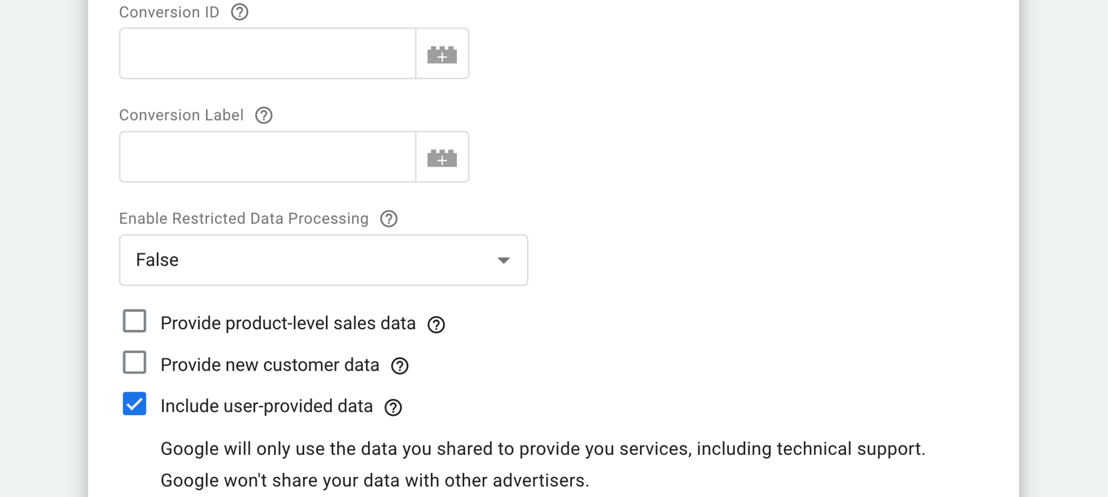This screenshot has width=1108, height=497.
Task: Open help for Include user-provided data
Action: coord(393,408)
